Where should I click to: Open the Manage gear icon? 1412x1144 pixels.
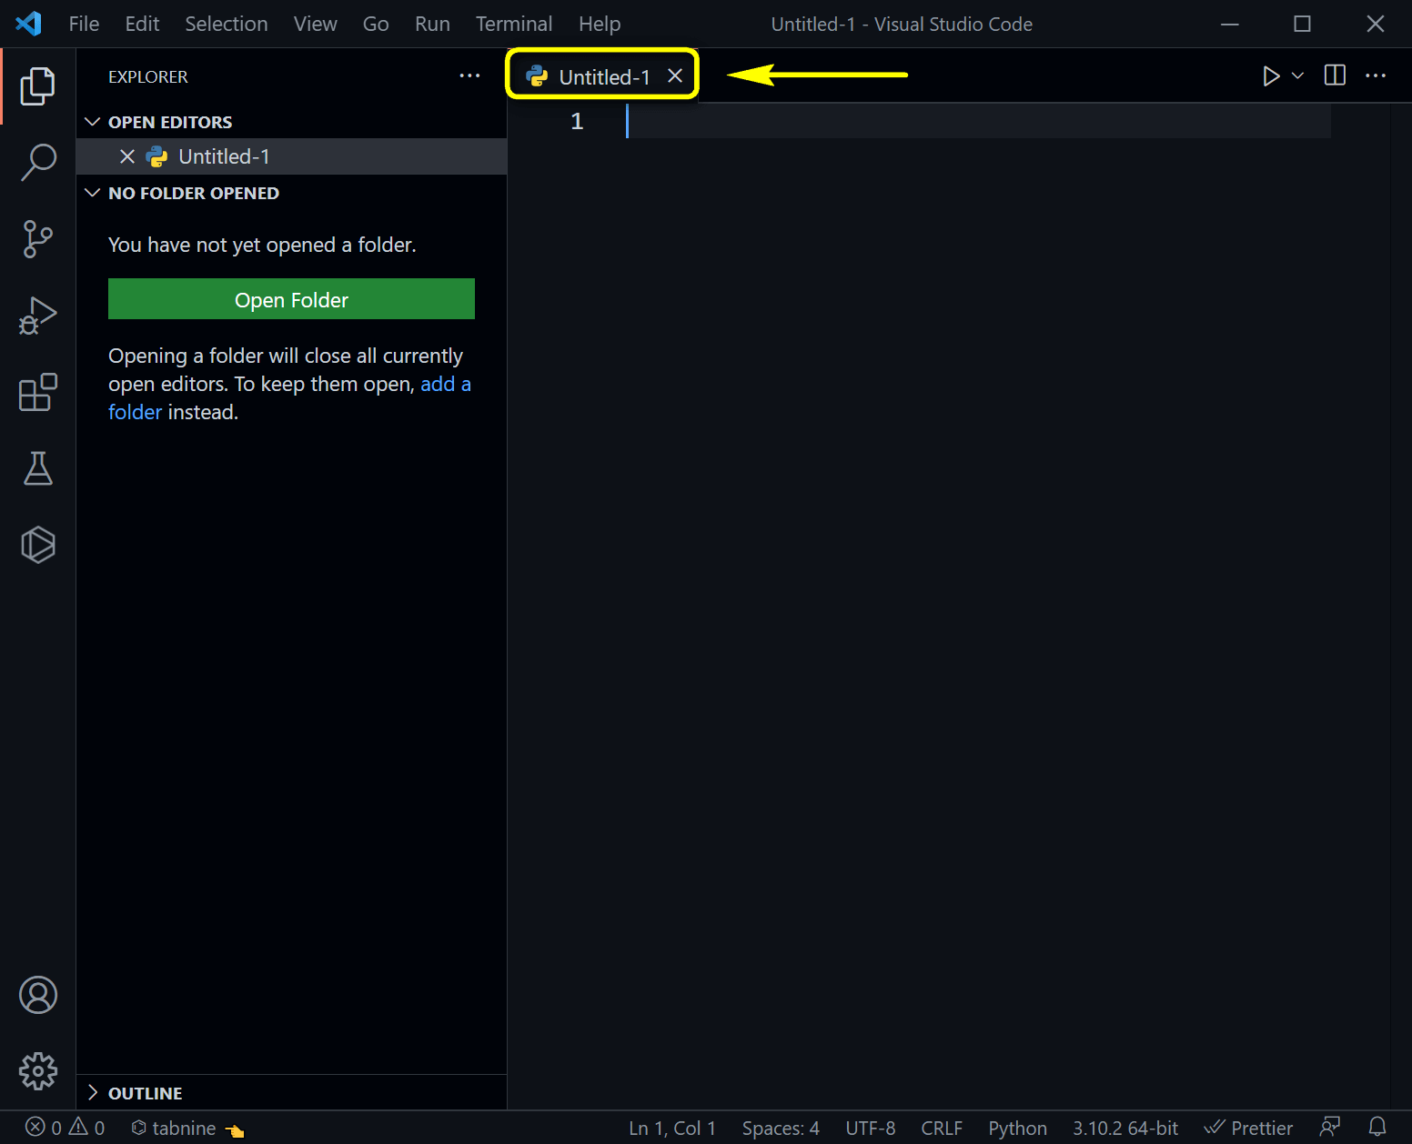coord(37,1071)
